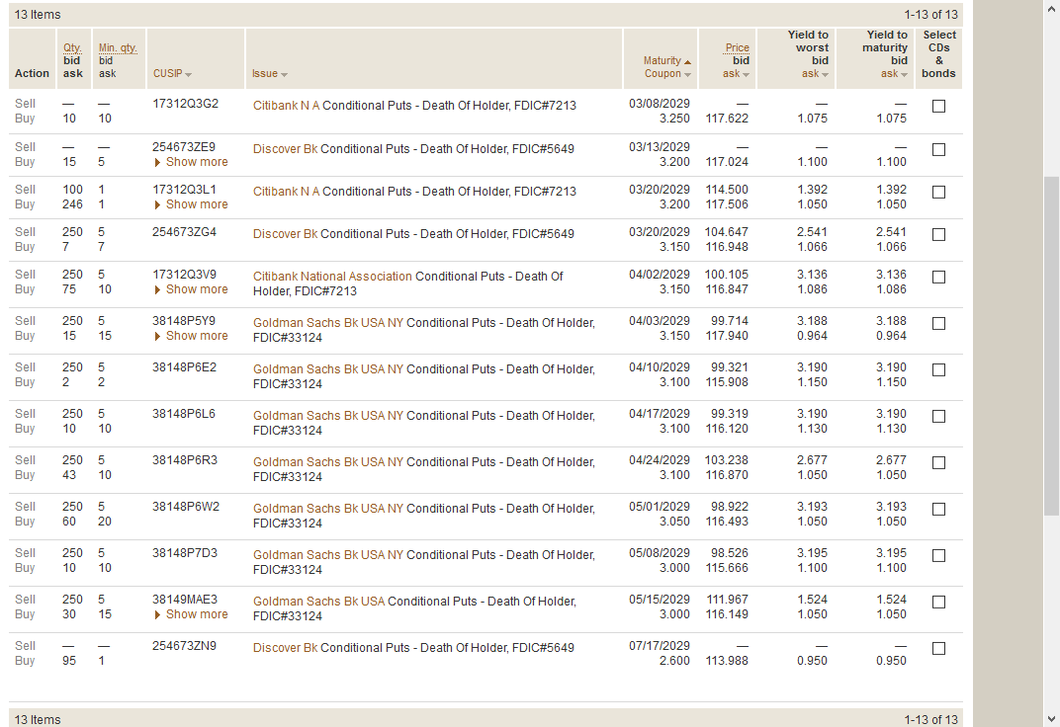Viewport: 1060px width, 727px height.
Task: Click the scrollbar down arrow
Action: click(x=1051, y=719)
